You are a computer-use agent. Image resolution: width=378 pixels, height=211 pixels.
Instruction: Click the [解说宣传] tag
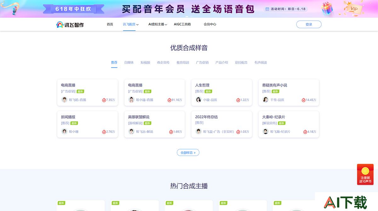click(269, 123)
